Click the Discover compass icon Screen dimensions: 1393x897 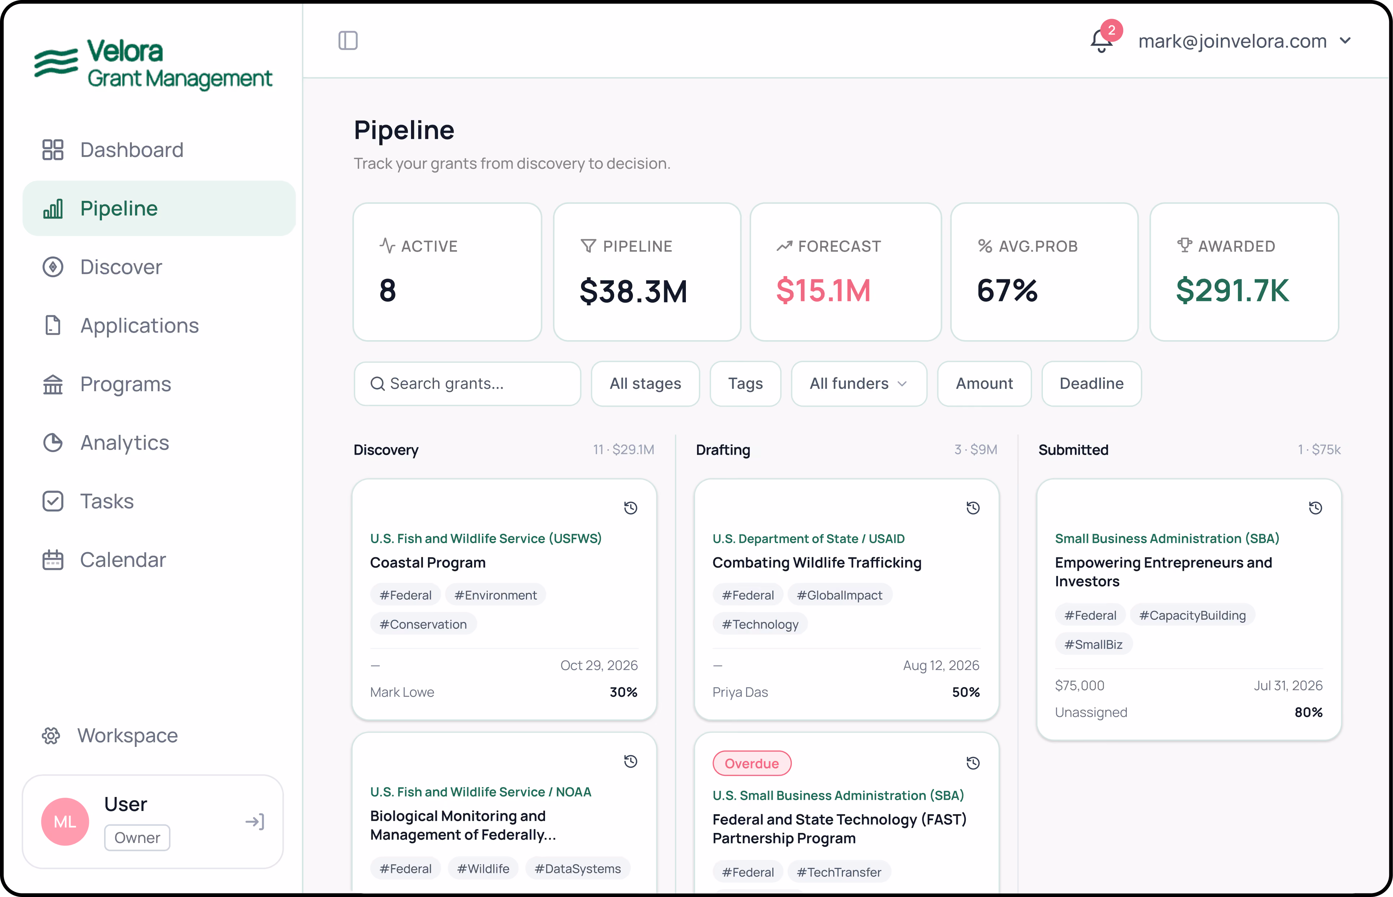(53, 267)
